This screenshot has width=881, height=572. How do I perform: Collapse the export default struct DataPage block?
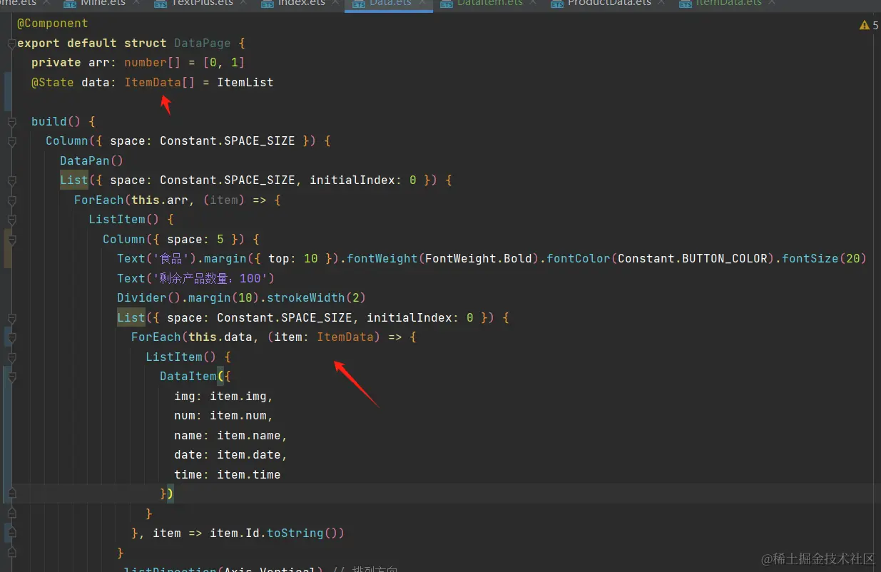11,44
